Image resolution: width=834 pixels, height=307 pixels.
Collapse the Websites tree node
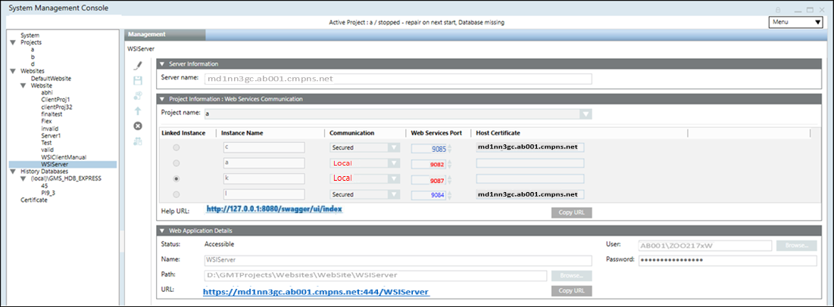point(13,70)
